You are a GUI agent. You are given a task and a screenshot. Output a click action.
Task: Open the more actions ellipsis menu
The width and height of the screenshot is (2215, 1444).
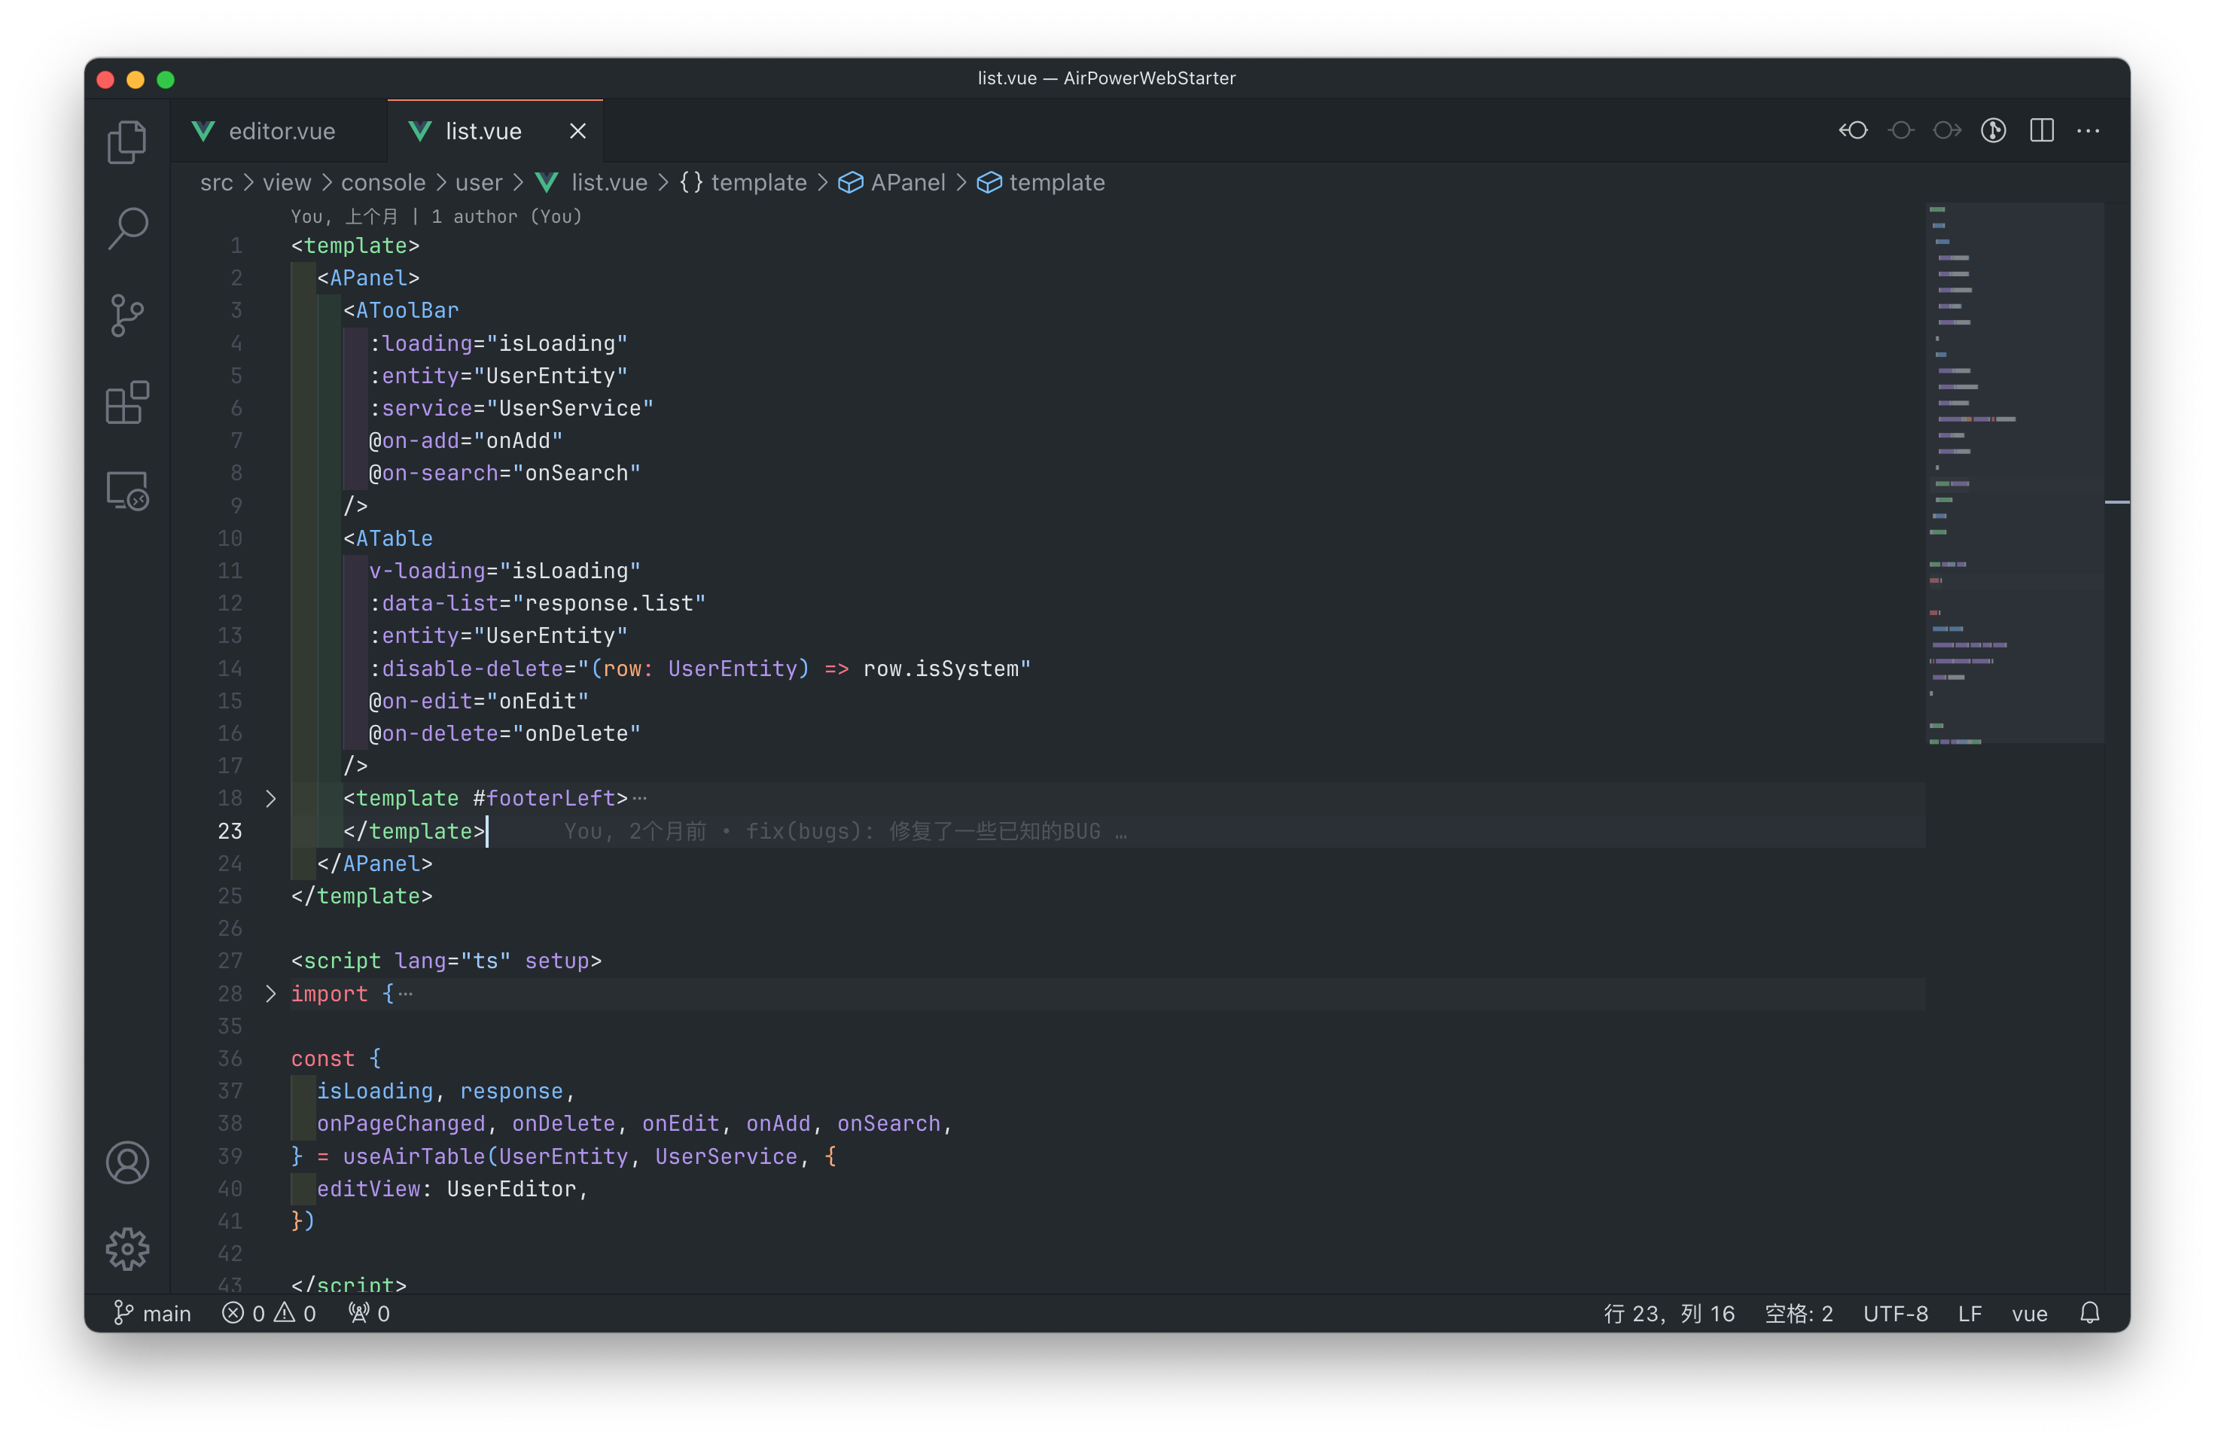2089,131
